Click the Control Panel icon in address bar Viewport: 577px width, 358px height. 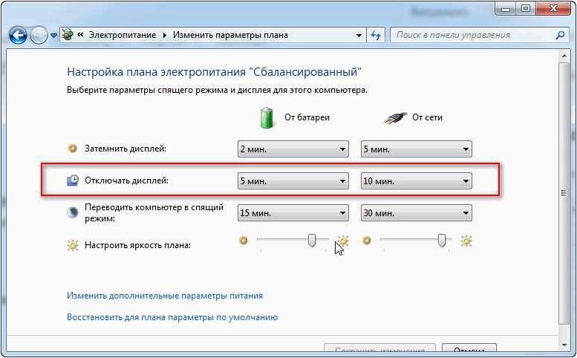[68, 35]
